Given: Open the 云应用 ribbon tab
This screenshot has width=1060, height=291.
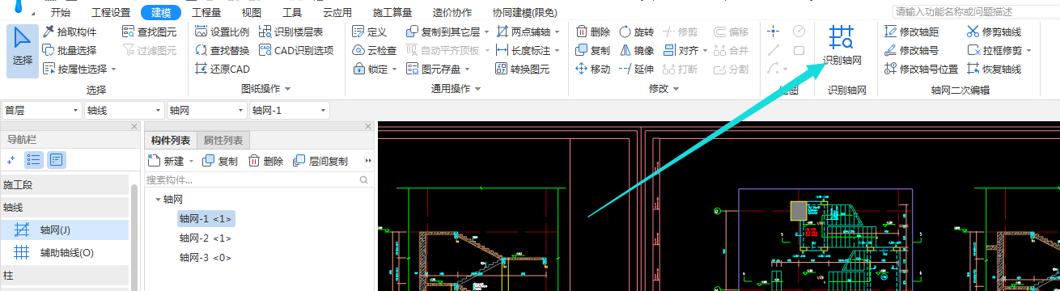Looking at the screenshot, I should (337, 12).
